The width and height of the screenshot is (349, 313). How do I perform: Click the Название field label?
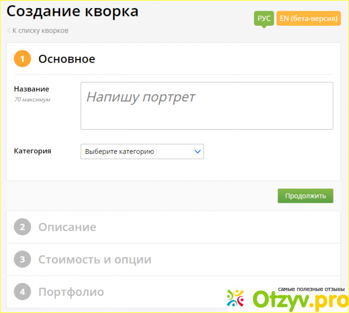tap(31, 89)
